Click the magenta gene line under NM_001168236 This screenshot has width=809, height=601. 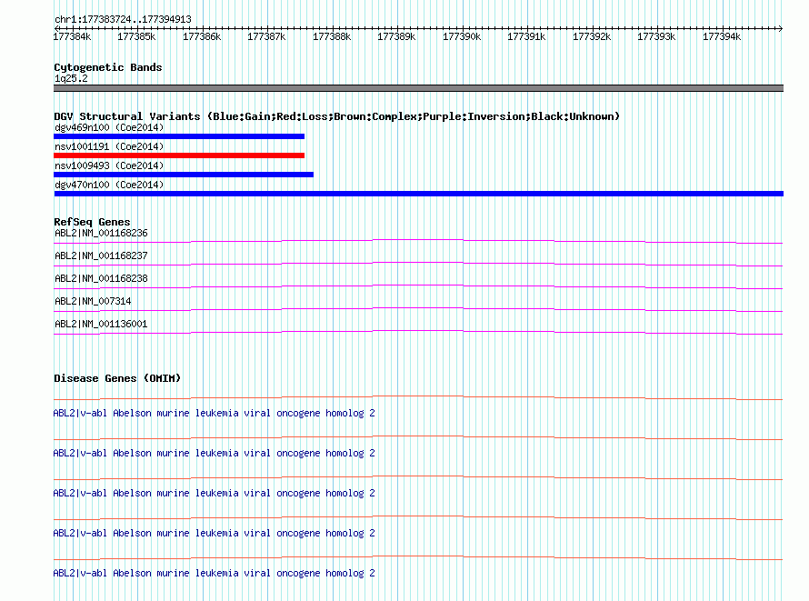pyautogui.click(x=418, y=241)
